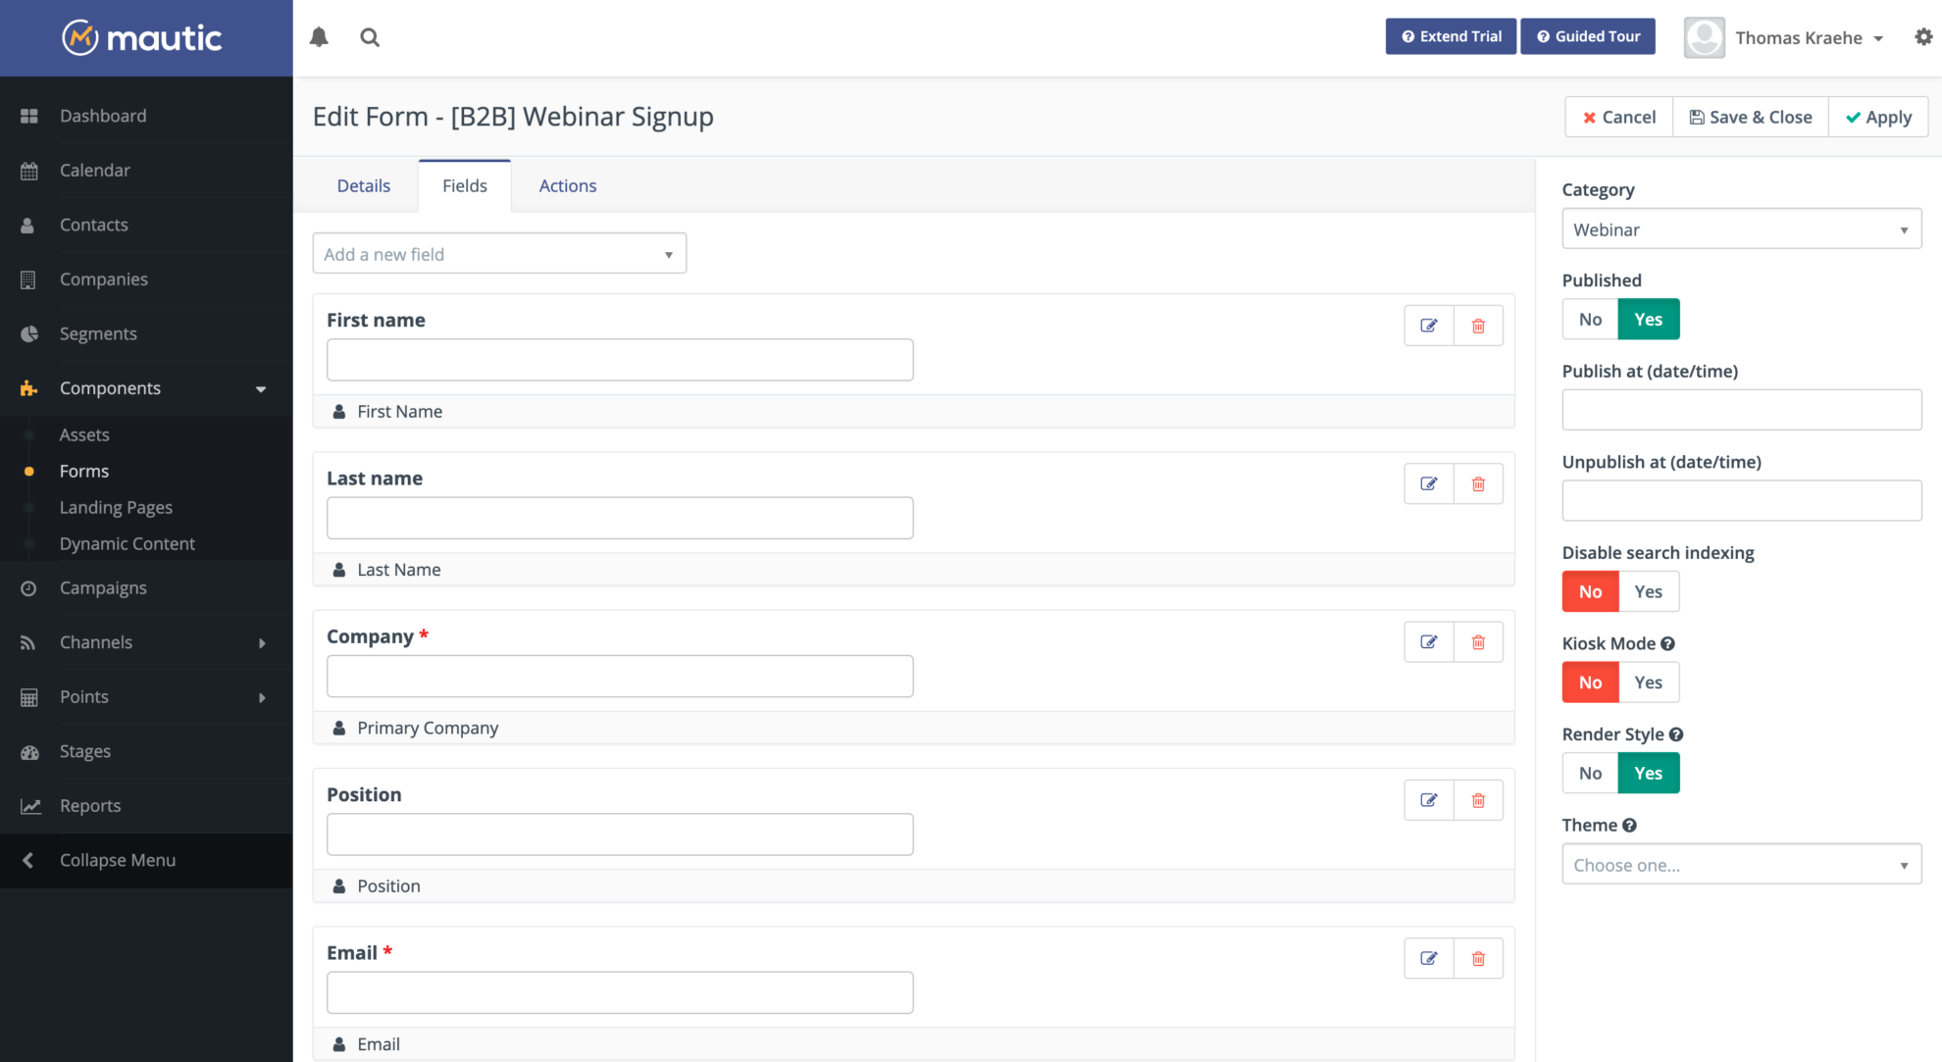This screenshot has height=1062, width=1942.
Task: Click the search magnifier icon in header
Action: pos(370,36)
